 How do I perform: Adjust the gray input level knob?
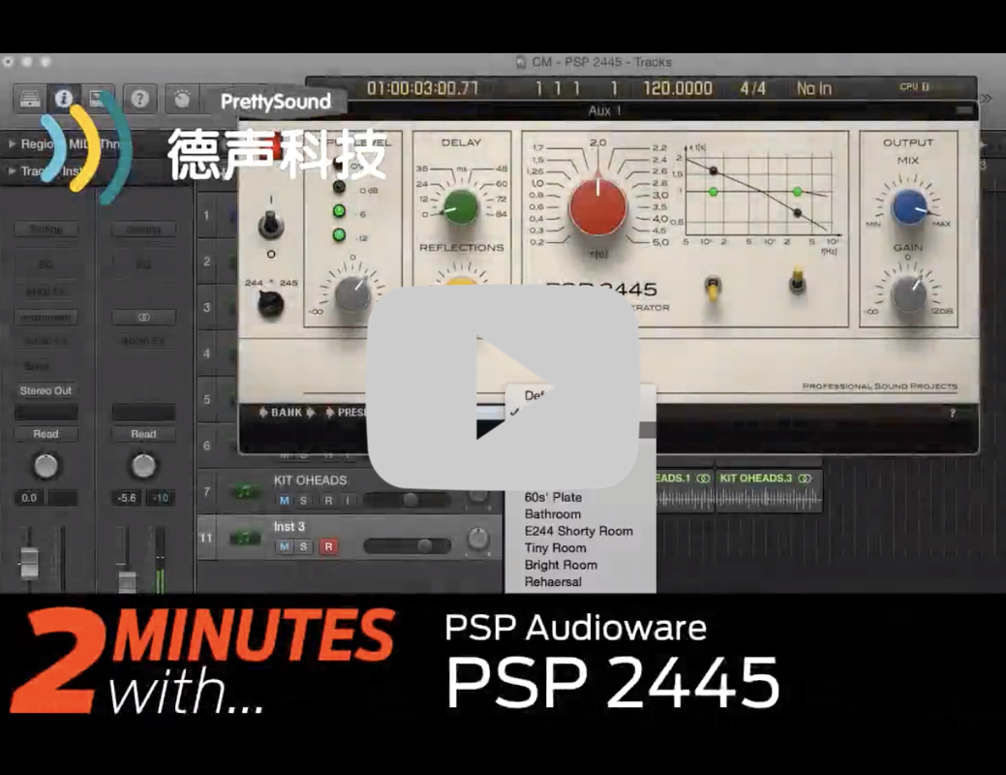352,294
